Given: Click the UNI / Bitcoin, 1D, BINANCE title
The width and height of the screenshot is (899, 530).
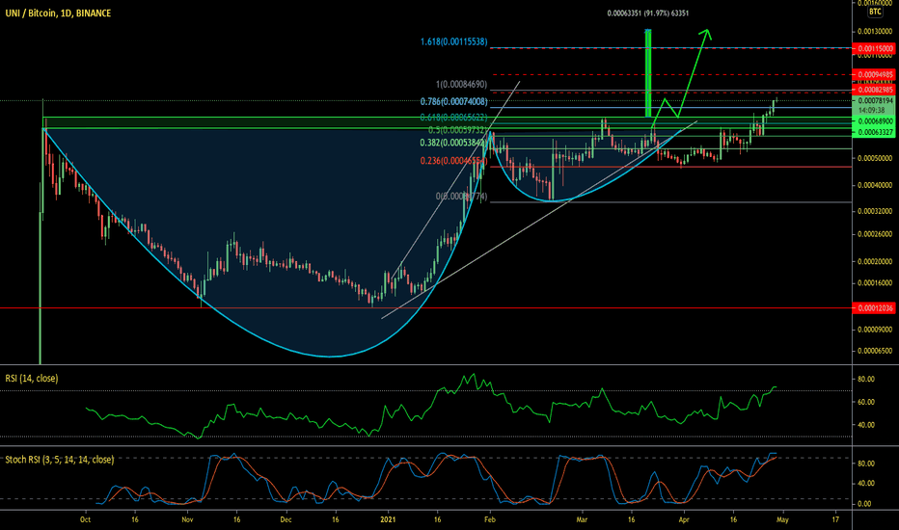Looking at the screenshot, I should tap(58, 13).
